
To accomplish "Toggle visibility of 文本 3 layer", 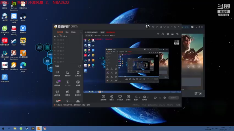I will click(x=55, y=47).
